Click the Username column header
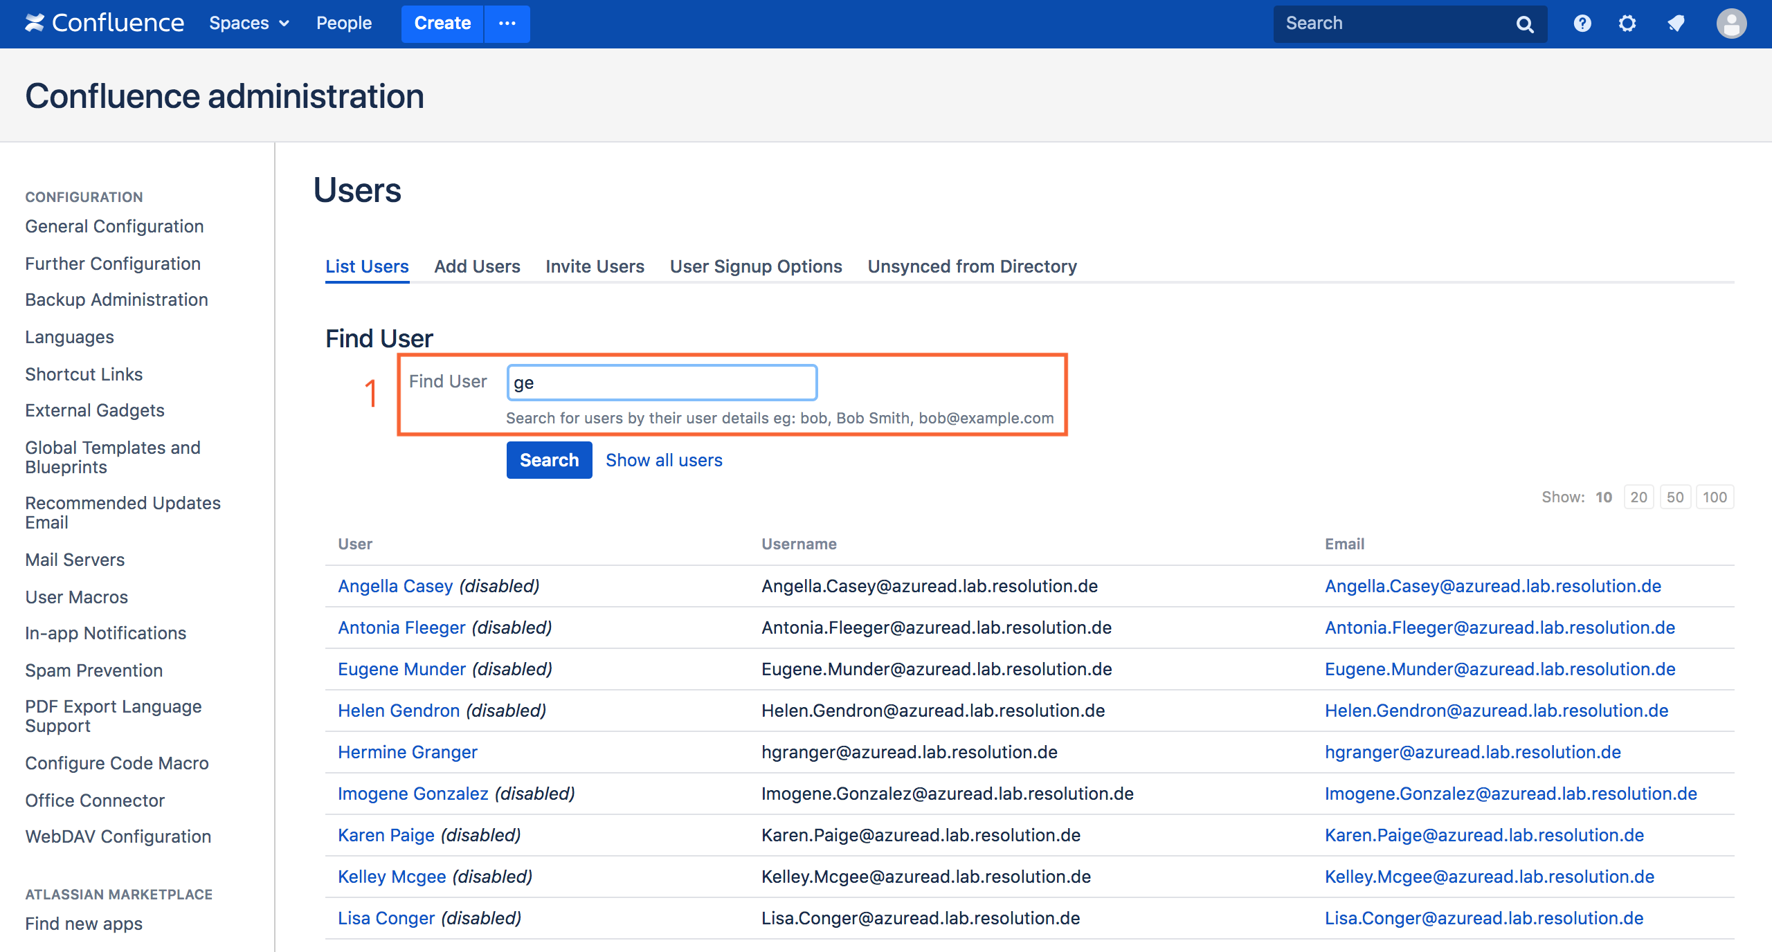Screen dimensions: 1772x952 click(x=799, y=544)
